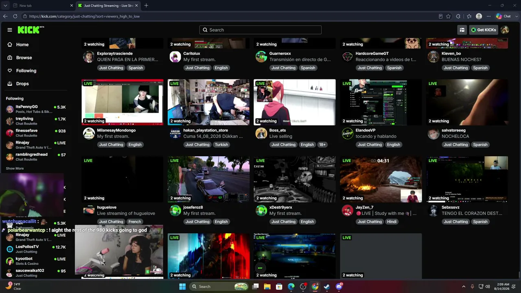Open the Windows Start menu

coord(182,286)
